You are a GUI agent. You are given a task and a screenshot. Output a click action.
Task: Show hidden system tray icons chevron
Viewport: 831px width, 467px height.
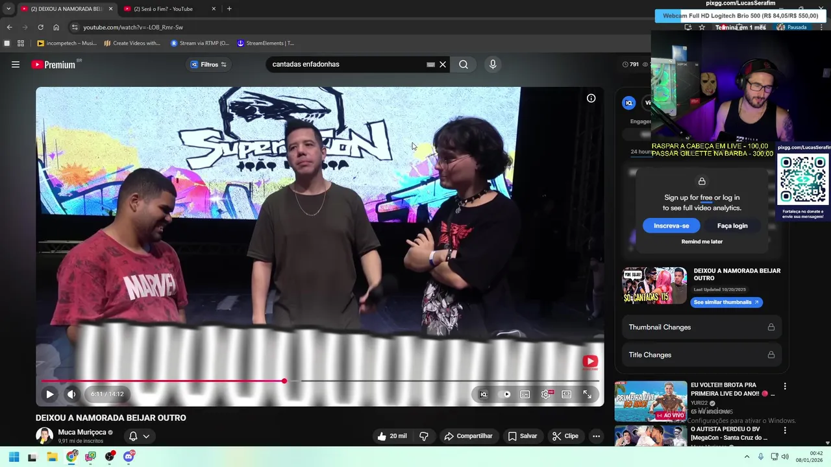747,457
